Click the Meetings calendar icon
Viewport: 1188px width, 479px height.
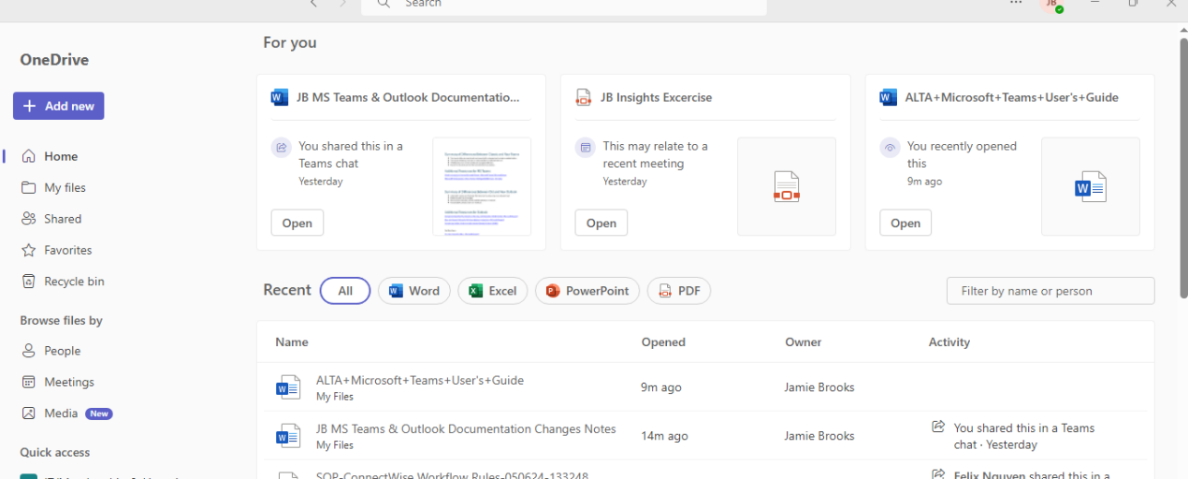click(x=29, y=382)
